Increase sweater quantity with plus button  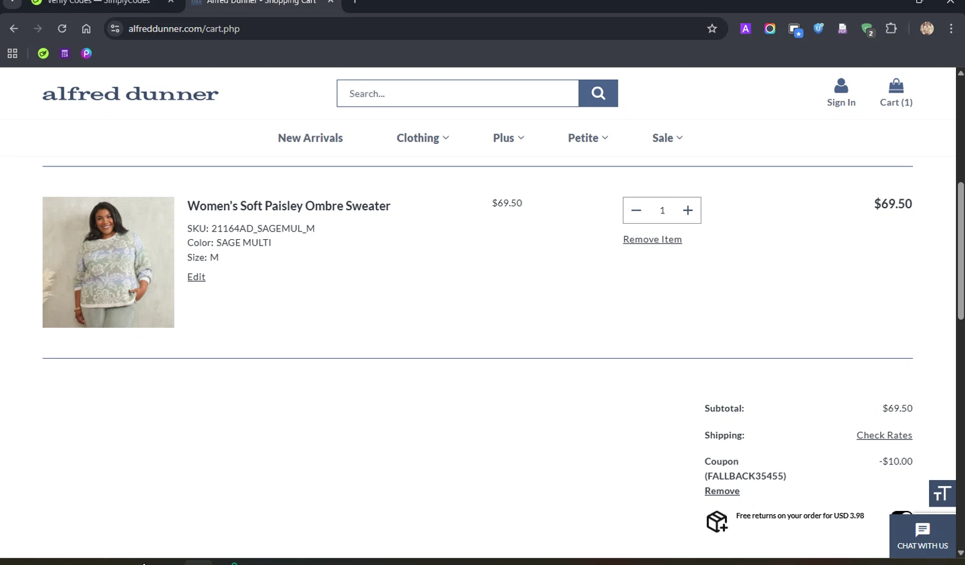(688, 210)
